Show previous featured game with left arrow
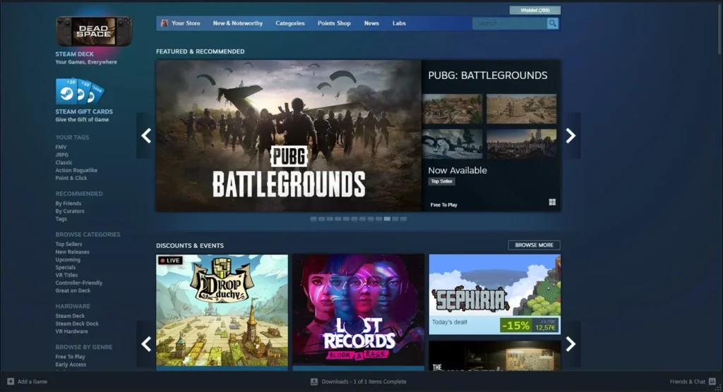Image resolution: width=723 pixels, height=392 pixels. pyautogui.click(x=146, y=136)
